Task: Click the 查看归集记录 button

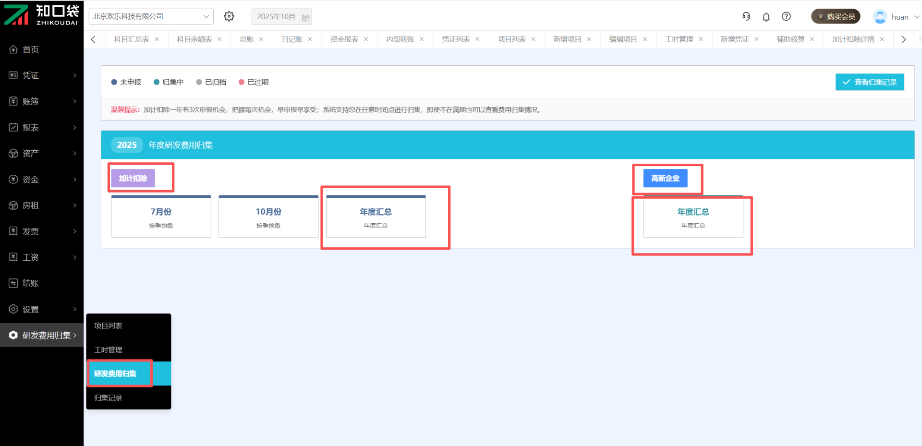Action: tap(869, 82)
